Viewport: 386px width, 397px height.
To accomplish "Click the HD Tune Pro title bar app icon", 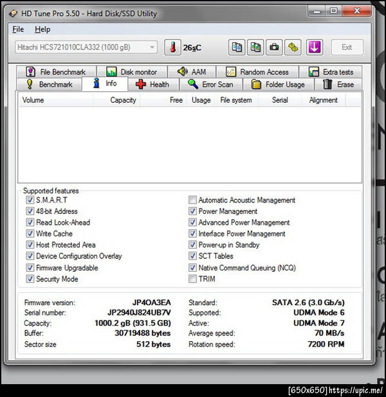I will click(13, 13).
